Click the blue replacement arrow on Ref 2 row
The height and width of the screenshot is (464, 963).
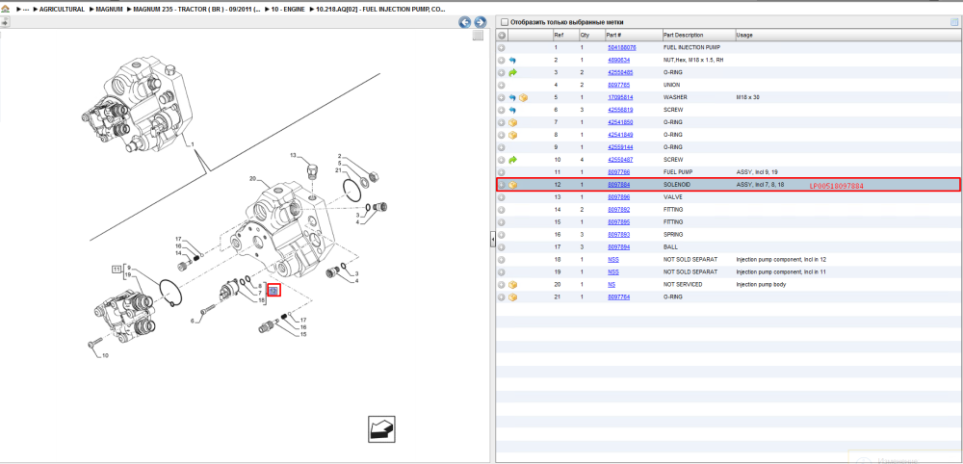click(x=513, y=60)
